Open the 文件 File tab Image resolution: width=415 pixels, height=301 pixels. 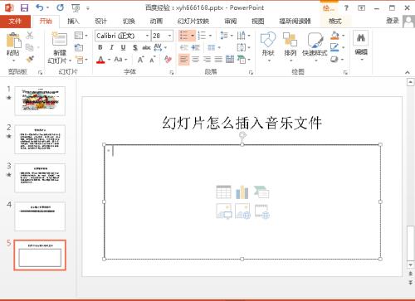(15, 21)
